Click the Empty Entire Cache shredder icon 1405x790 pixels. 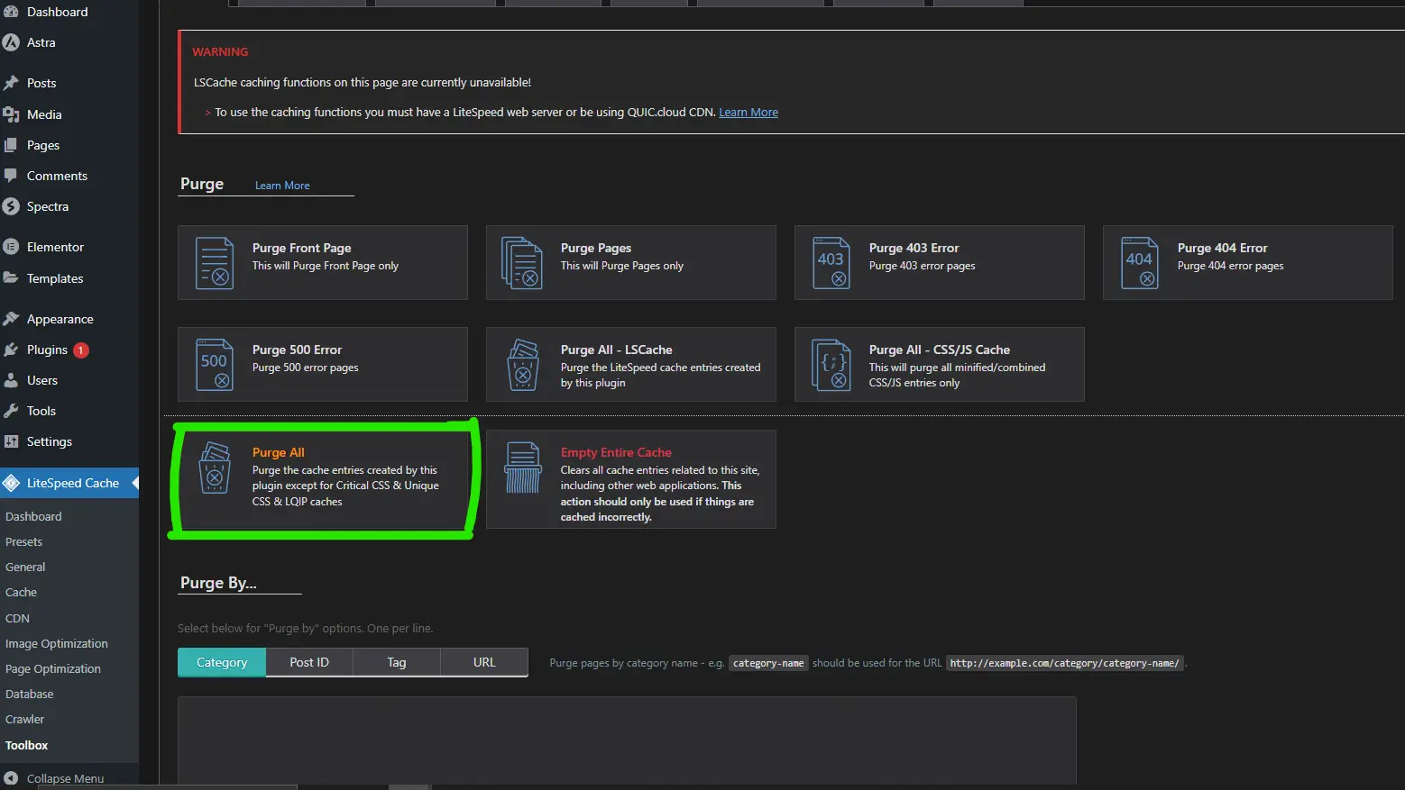point(523,468)
